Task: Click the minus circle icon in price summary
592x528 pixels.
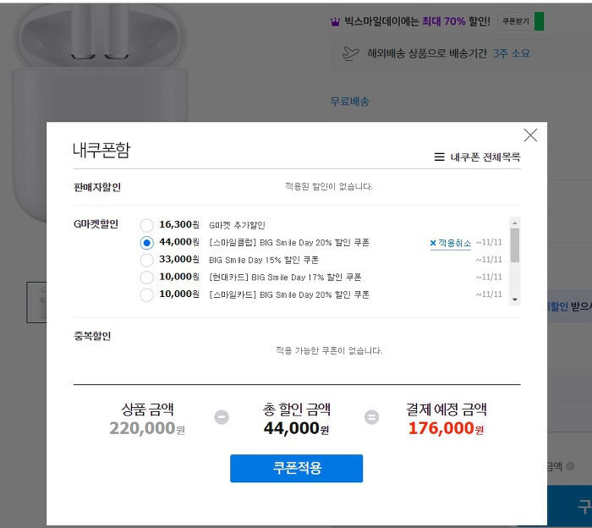Action: [x=222, y=417]
